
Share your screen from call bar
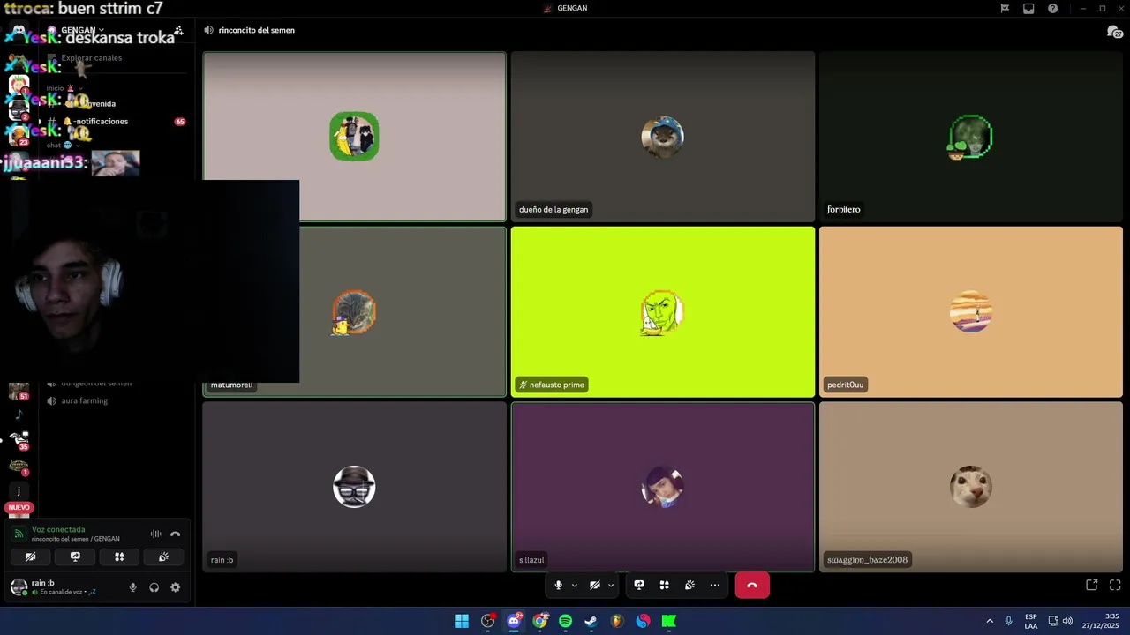pos(639,585)
